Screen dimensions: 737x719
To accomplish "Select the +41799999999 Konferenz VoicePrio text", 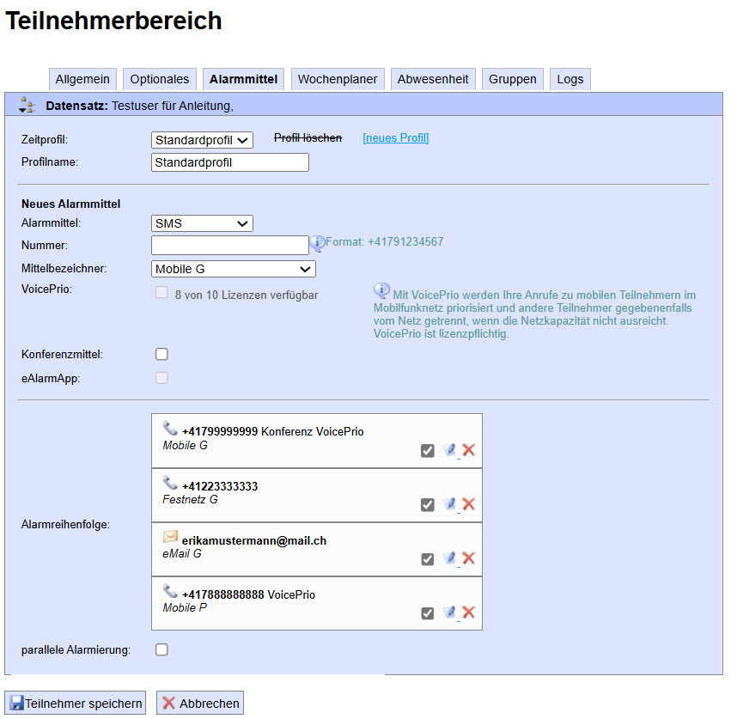I will pyautogui.click(x=272, y=431).
